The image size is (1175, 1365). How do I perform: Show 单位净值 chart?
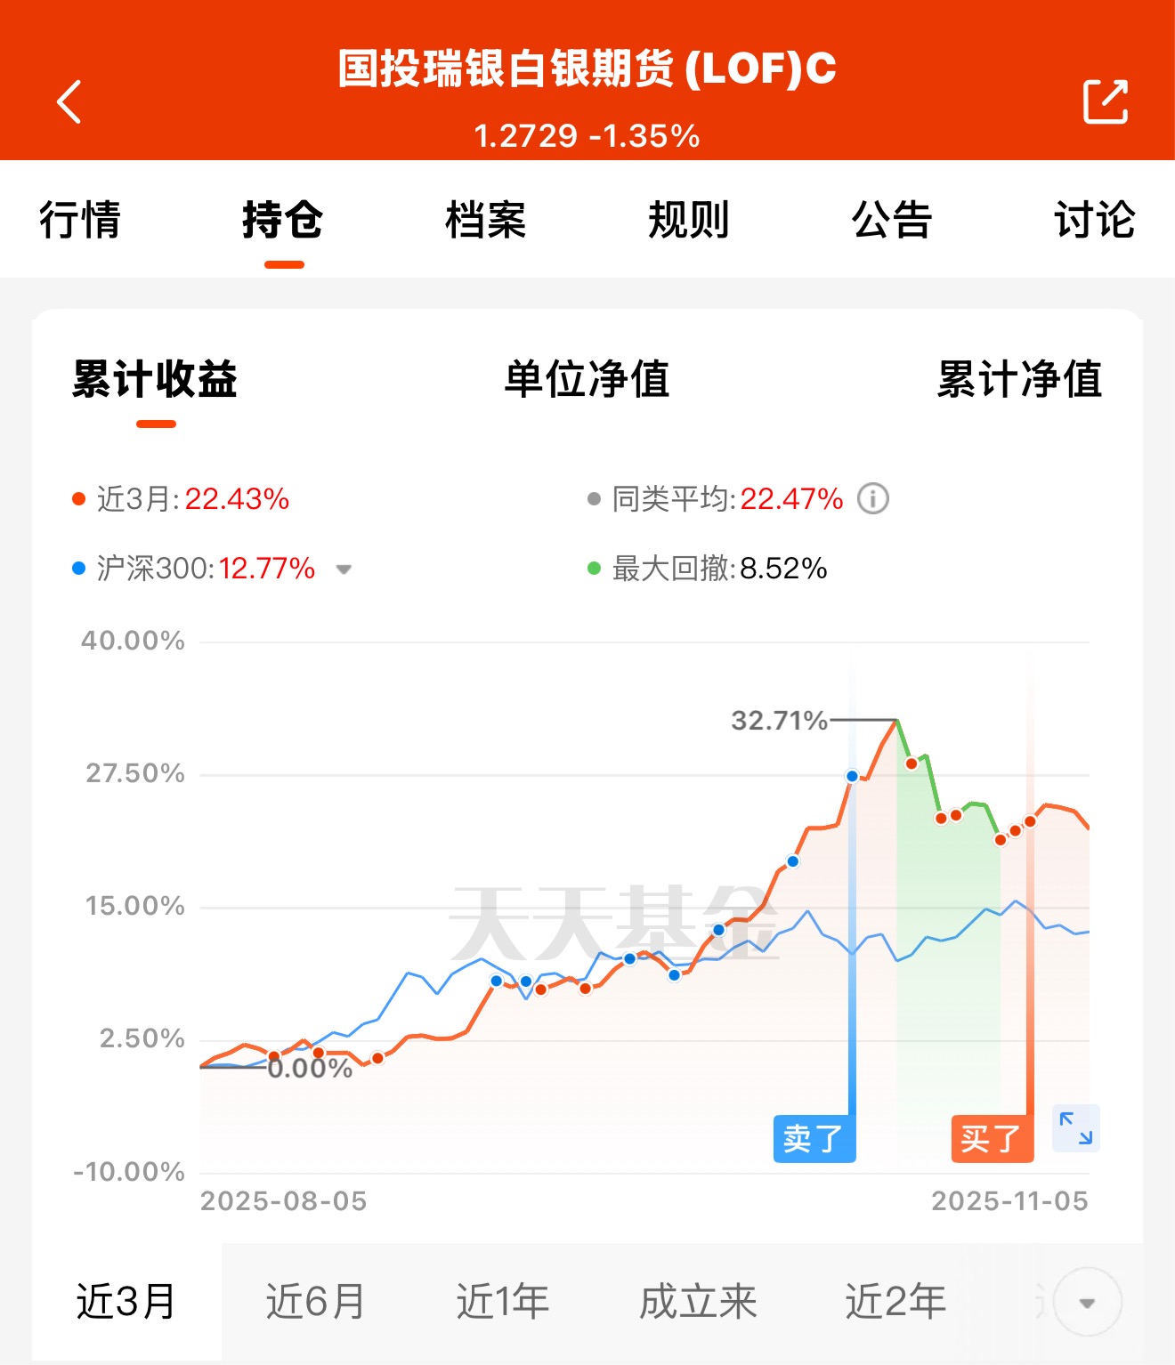click(587, 379)
